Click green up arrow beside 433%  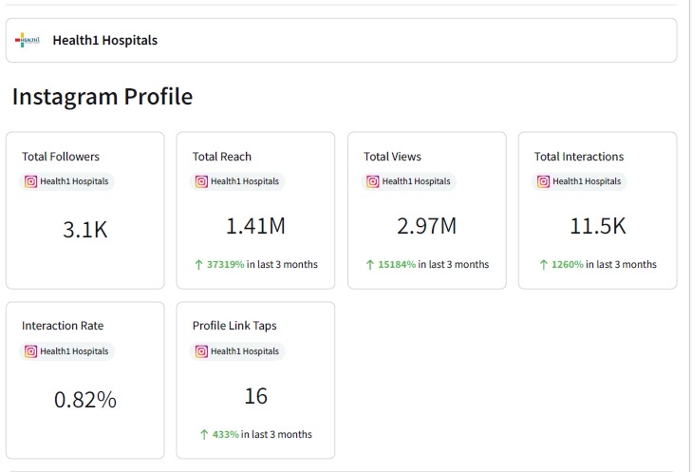click(204, 434)
